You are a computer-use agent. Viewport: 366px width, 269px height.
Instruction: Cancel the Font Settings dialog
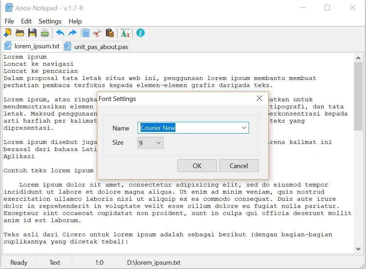click(x=239, y=166)
